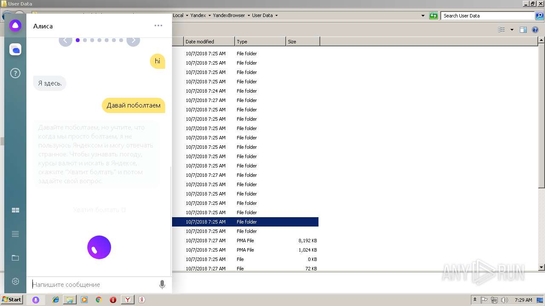Open Alice settings gear icon
The height and width of the screenshot is (306, 545).
15,281
